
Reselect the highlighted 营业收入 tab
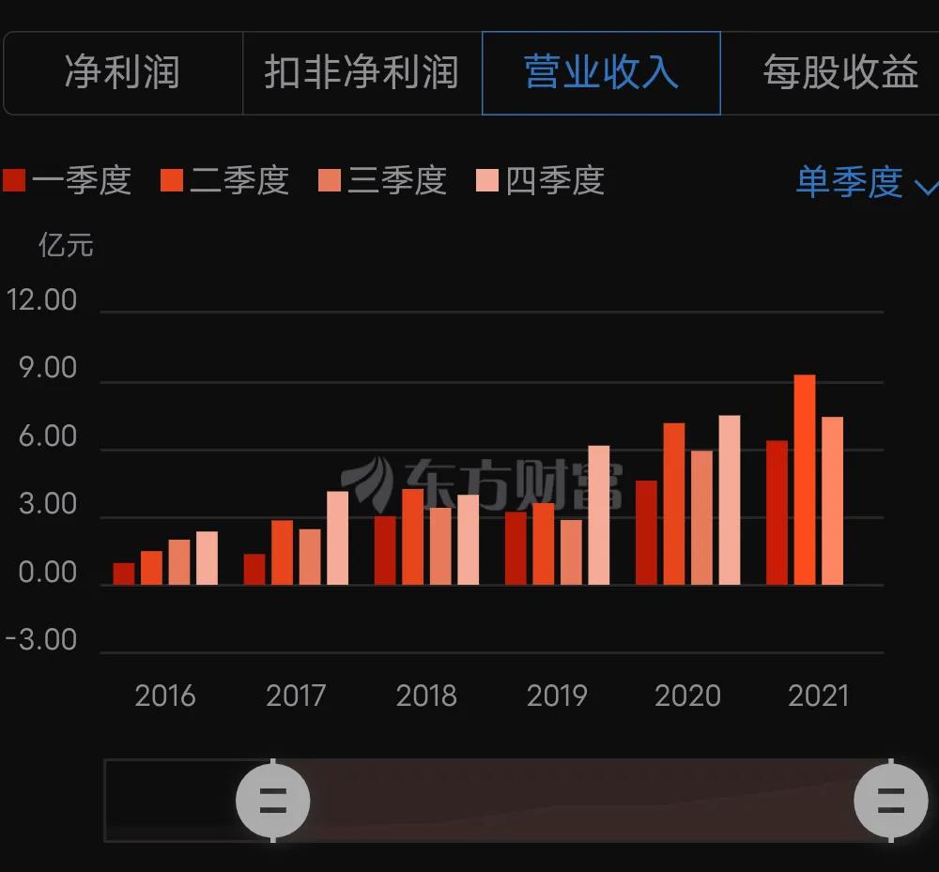(601, 73)
